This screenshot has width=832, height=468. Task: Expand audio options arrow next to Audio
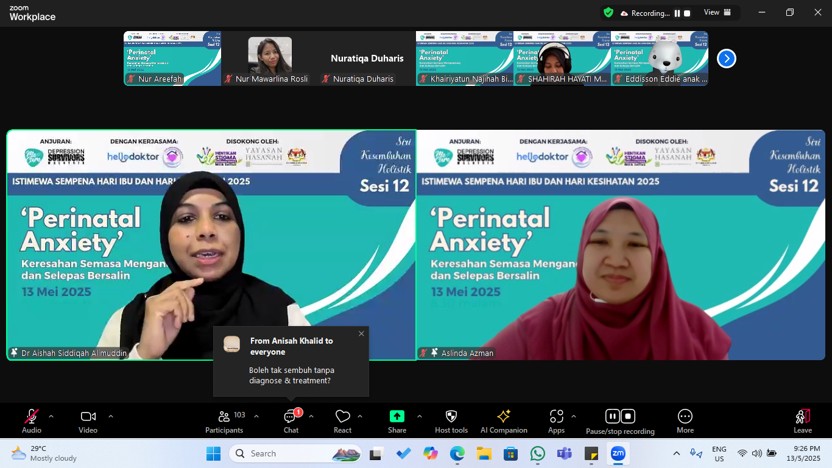tap(51, 416)
